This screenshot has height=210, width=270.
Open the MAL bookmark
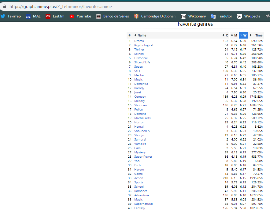33,16
